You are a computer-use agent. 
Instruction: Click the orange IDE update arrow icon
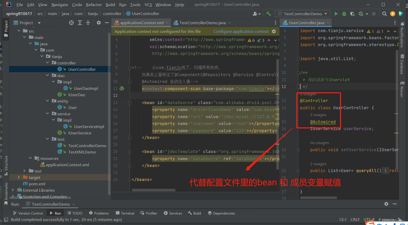393,14
